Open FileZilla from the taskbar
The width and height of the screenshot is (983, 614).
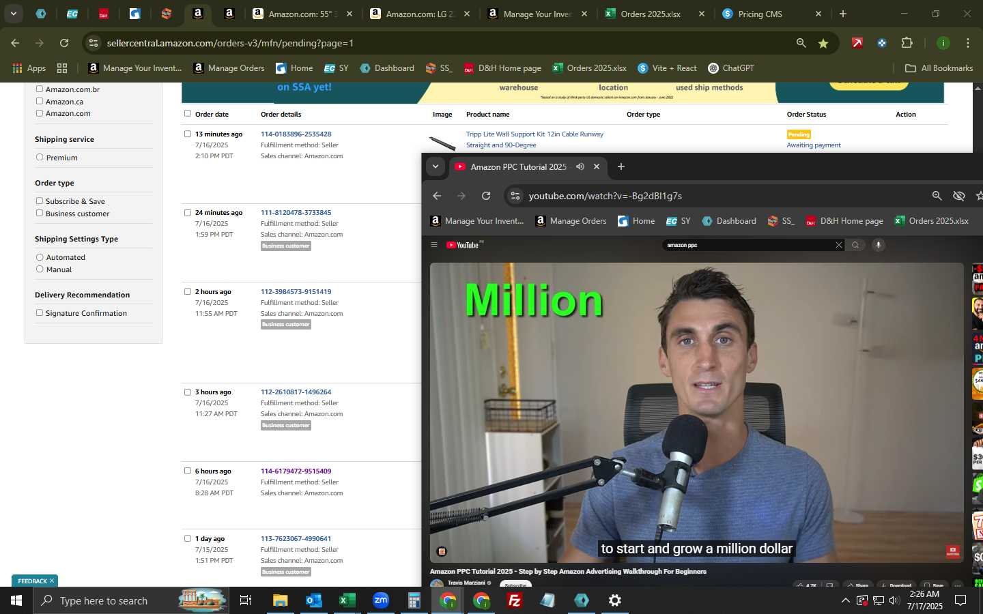[x=514, y=600]
